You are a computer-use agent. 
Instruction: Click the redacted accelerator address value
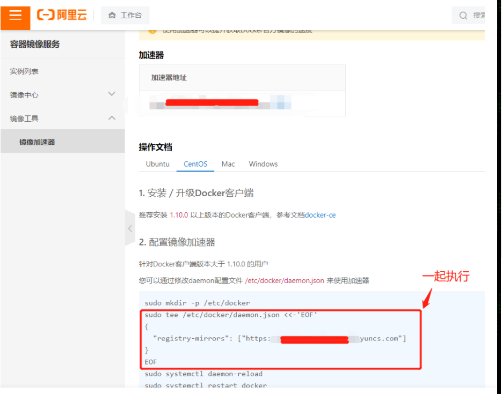click(x=220, y=103)
